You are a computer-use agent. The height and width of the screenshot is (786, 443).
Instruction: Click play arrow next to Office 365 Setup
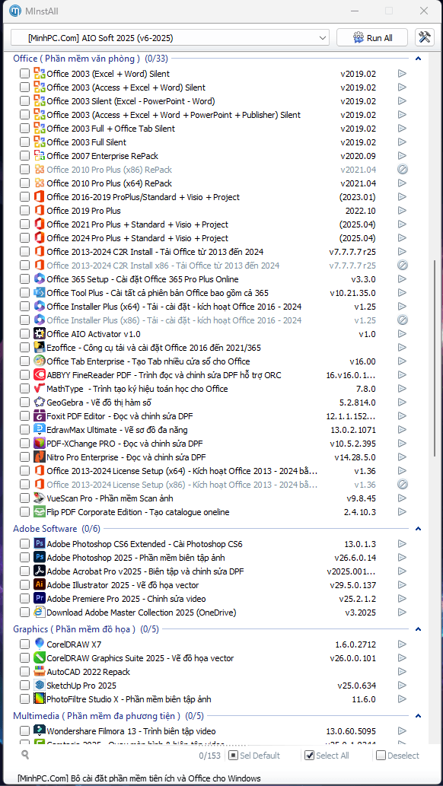point(402,279)
